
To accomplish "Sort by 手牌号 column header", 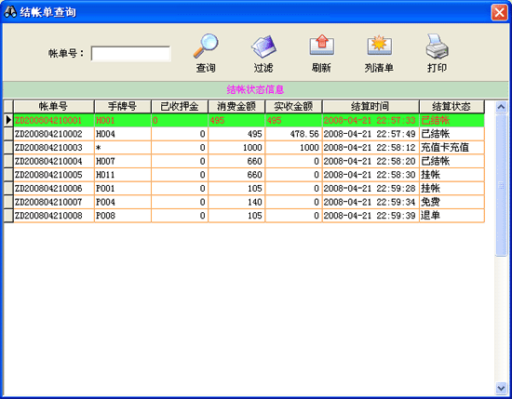I will click(123, 107).
